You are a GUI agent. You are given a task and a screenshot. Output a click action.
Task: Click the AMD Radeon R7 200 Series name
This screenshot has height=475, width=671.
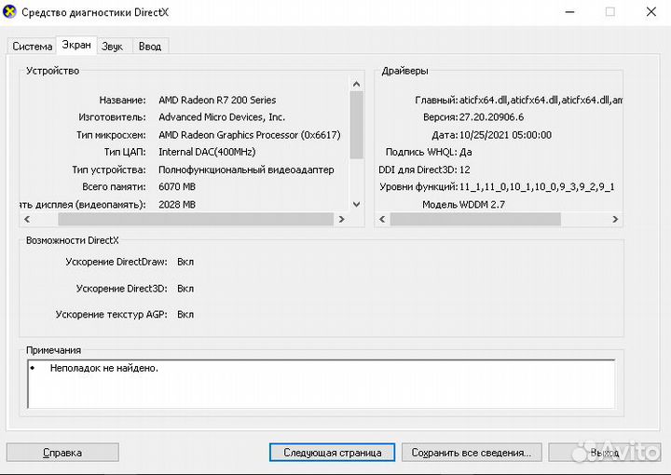[x=217, y=100]
